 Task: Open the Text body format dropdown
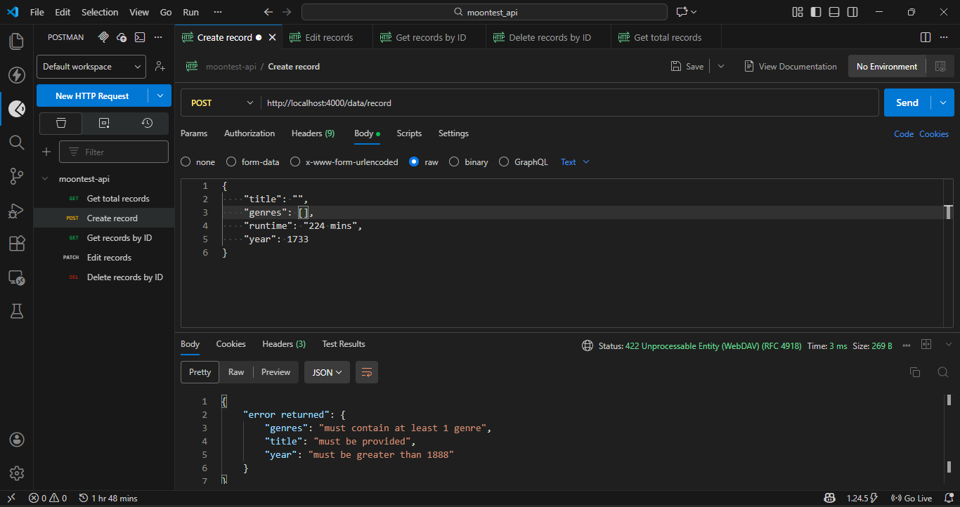click(x=573, y=162)
